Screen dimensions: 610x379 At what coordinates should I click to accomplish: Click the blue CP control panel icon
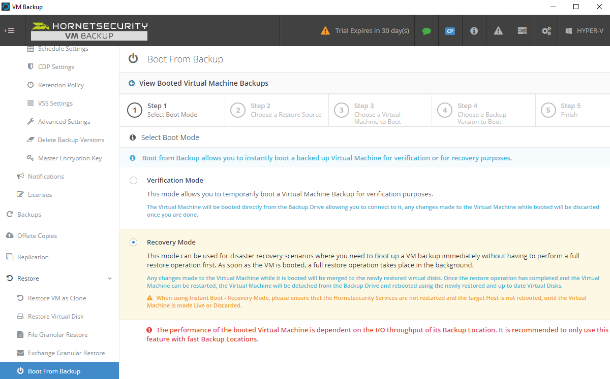pyautogui.click(x=450, y=31)
